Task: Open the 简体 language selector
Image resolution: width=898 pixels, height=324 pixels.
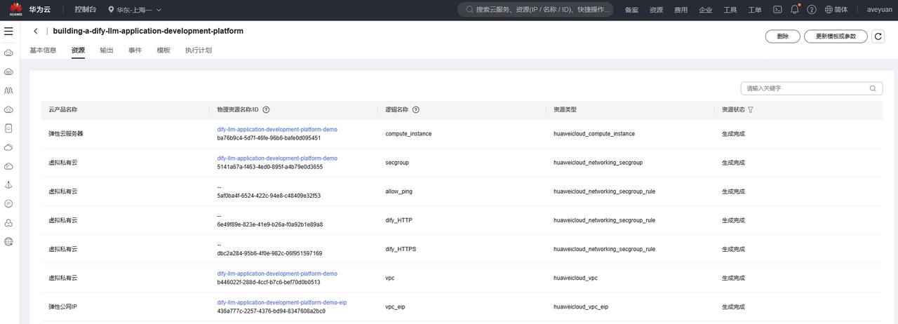Action: [837, 10]
